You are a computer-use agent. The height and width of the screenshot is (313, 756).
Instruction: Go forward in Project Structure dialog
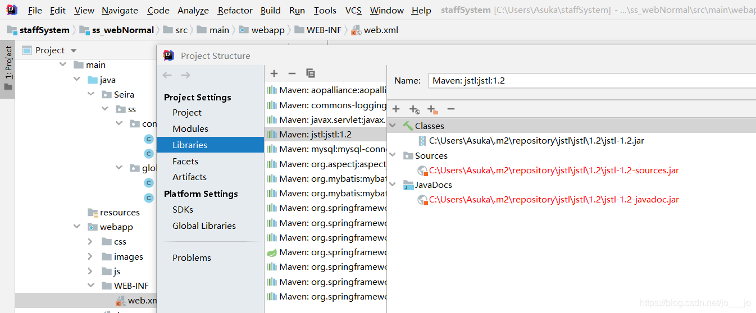185,75
